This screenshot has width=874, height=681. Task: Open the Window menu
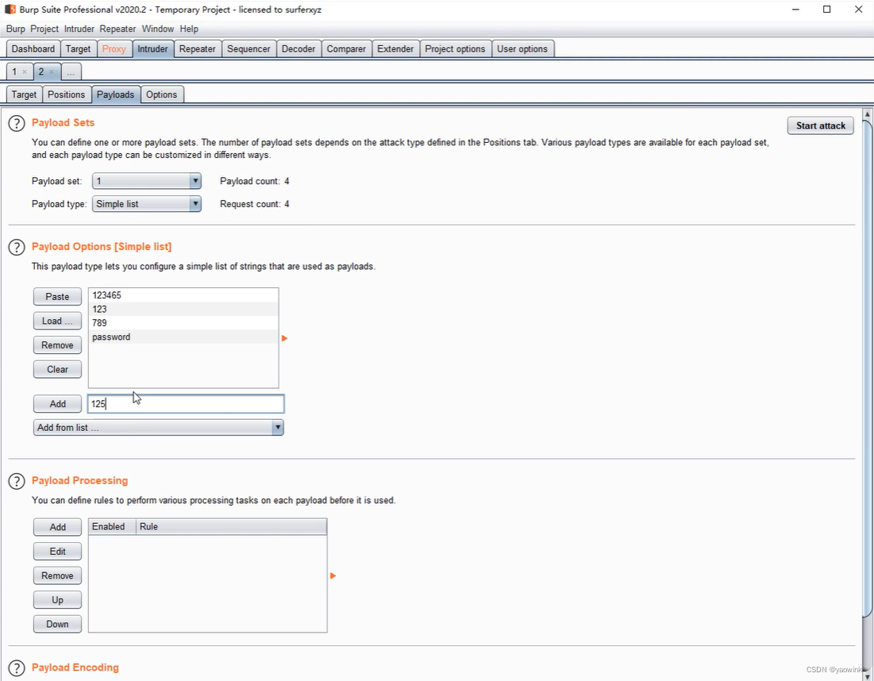[x=158, y=29]
